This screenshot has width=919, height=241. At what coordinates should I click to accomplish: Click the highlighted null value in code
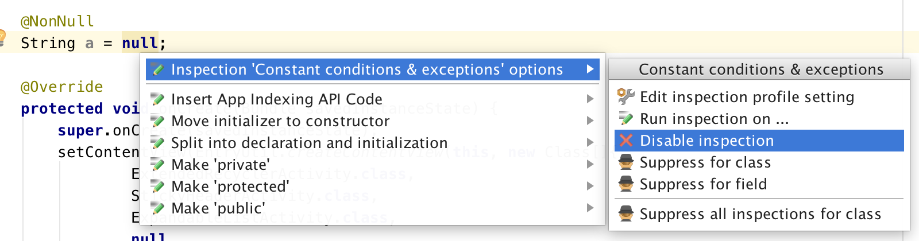click(140, 43)
